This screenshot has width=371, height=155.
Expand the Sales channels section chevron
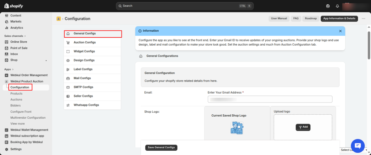tap(25, 36)
